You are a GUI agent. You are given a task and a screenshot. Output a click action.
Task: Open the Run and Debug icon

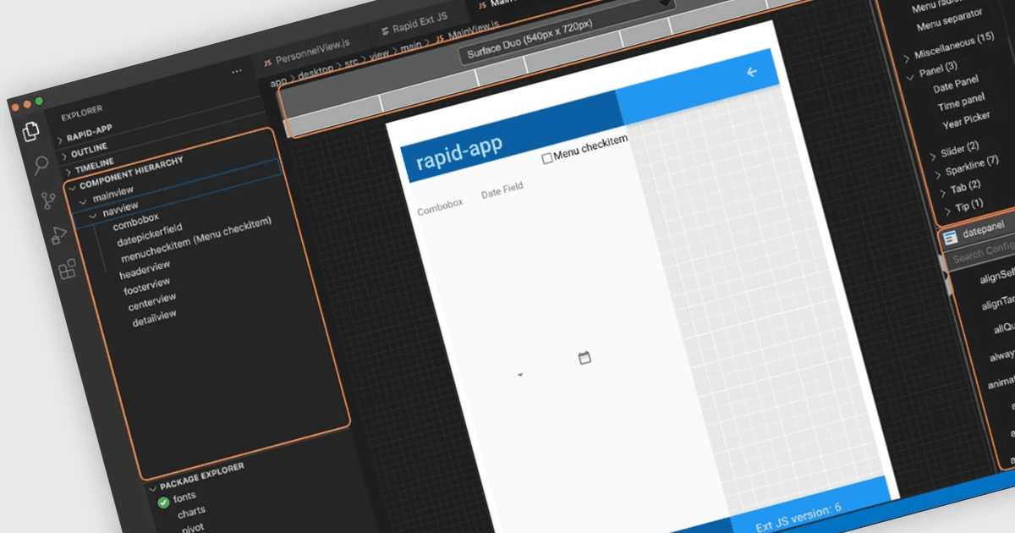click(x=58, y=236)
